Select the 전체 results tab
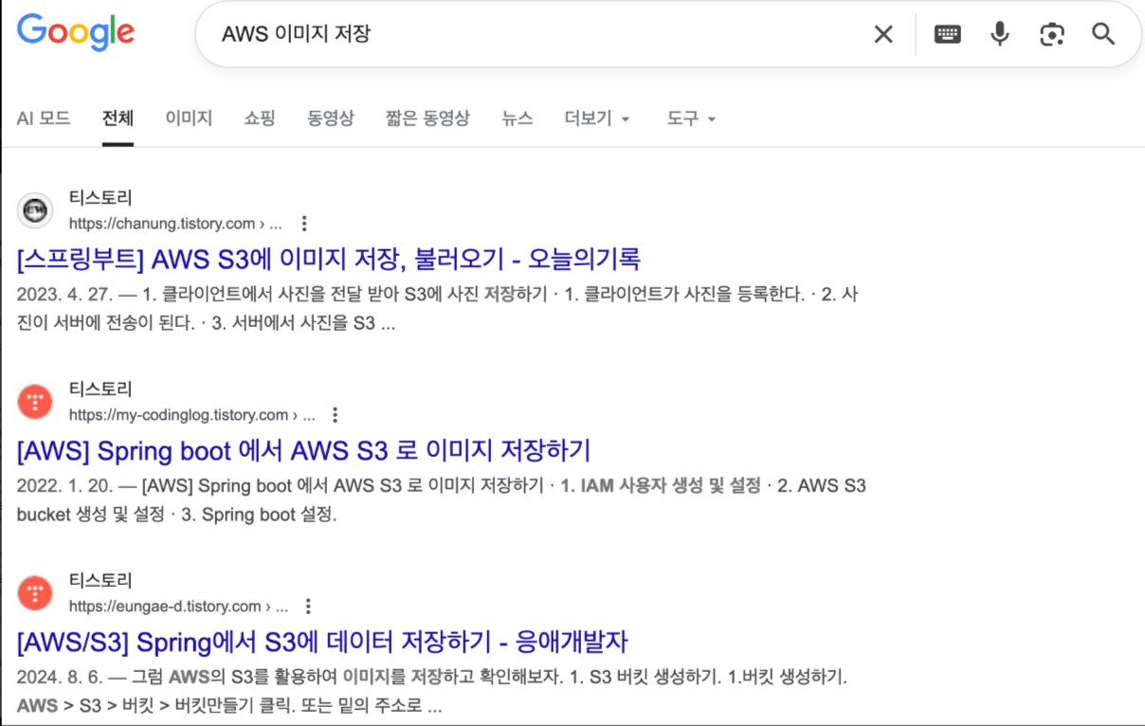The image size is (1145, 726). pos(118,118)
